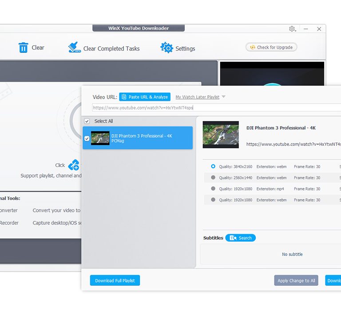Click the Download Full Playlist button
Viewport: 341px width, 315px height.
click(115, 280)
